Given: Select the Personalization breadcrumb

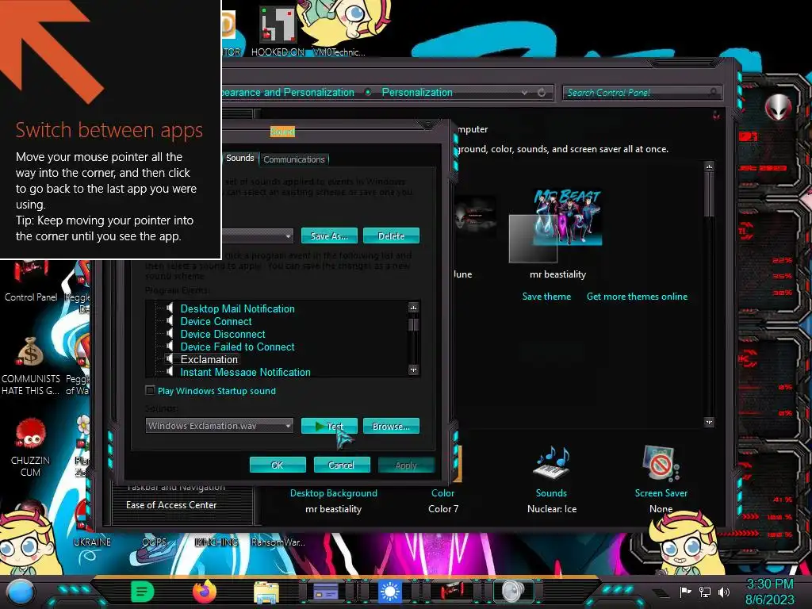Looking at the screenshot, I should coord(417,92).
